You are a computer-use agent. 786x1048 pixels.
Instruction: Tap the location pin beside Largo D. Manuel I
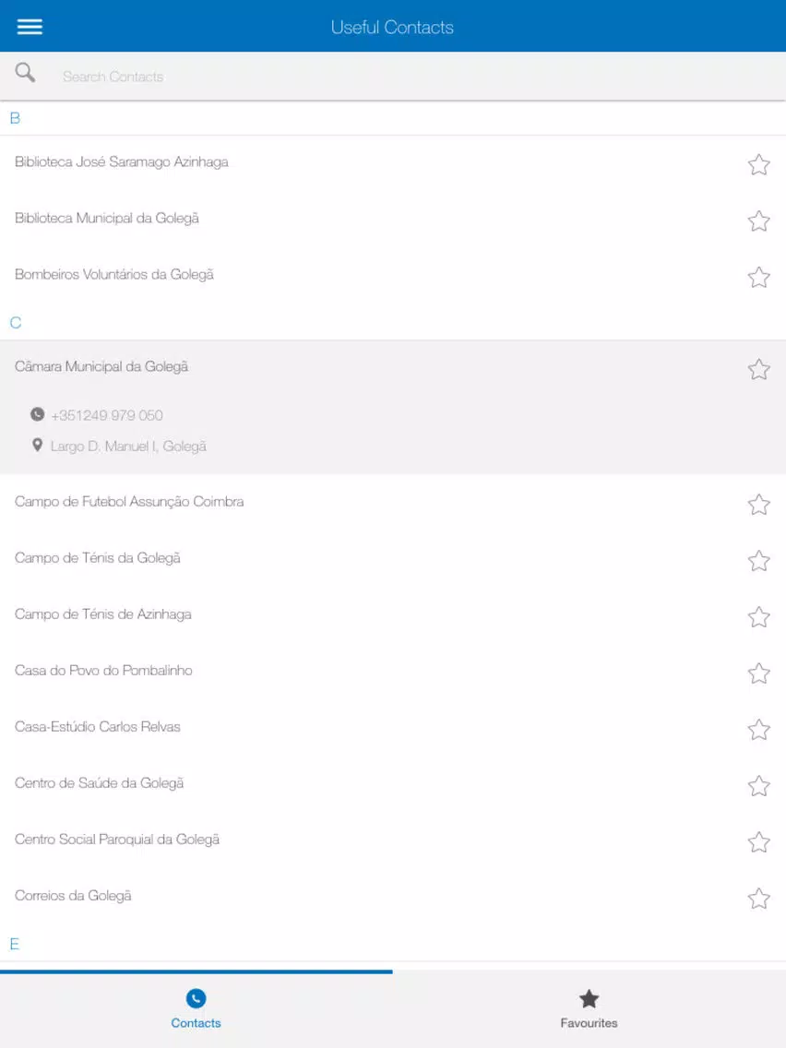point(38,446)
